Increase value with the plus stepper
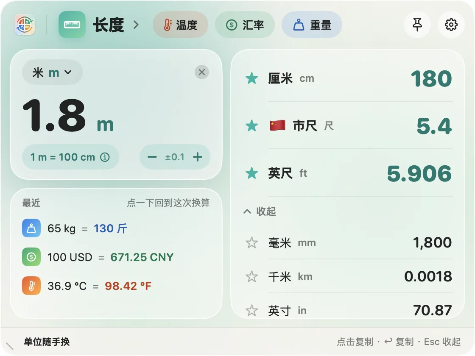The height and width of the screenshot is (356, 475). 198,157
